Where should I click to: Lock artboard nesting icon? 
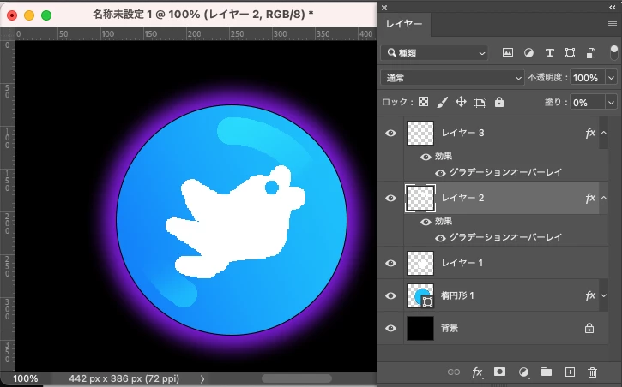pyautogui.click(x=480, y=103)
